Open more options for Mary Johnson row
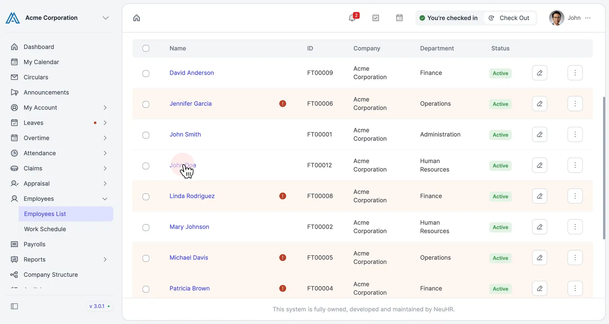The height and width of the screenshot is (324, 609). [575, 227]
